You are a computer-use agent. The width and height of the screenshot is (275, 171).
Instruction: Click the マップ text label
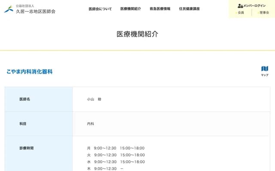[265, 75]
